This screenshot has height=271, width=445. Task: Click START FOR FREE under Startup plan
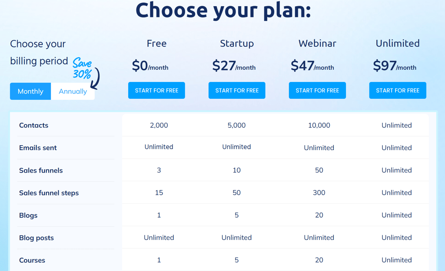[237, 90]
